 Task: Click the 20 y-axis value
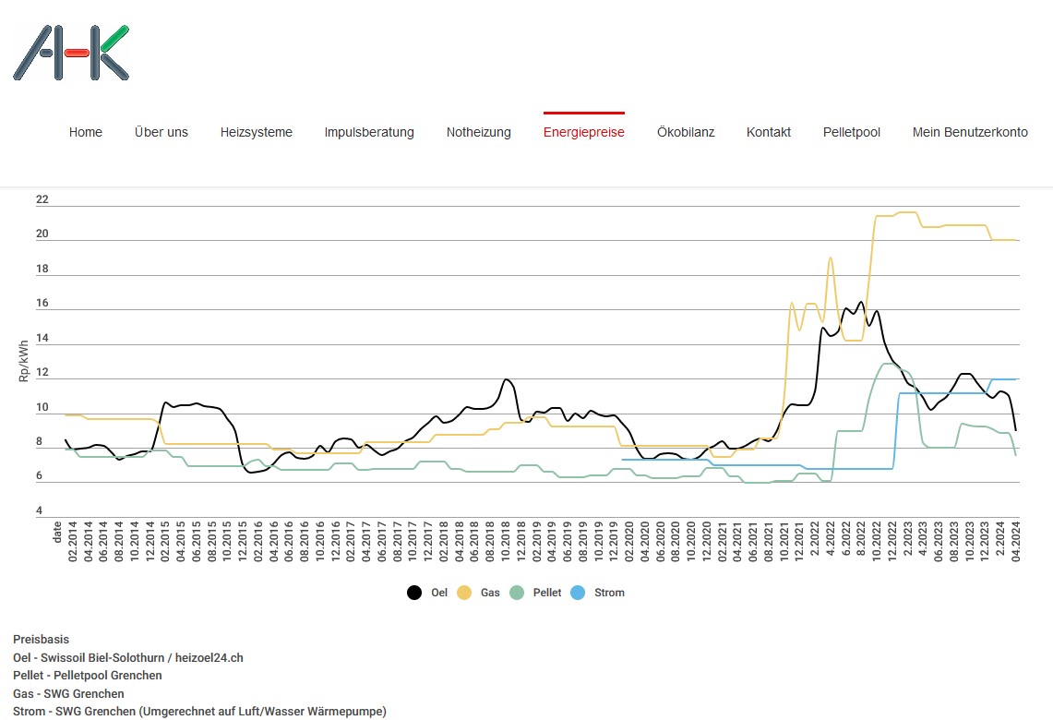pyautogui.click(x=42, y=234)
